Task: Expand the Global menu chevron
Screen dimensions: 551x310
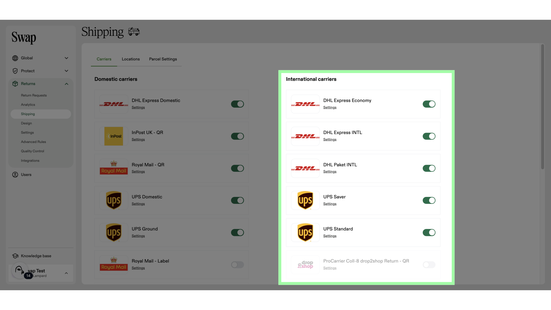Action: tap(66, 58)
